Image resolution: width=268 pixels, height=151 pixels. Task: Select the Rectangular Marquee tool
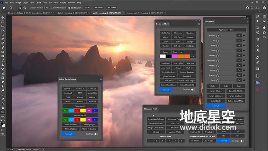(x=3, y=22)
